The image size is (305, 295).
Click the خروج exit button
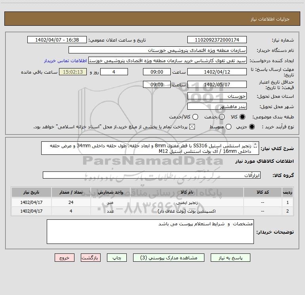[x=65, y=258]
